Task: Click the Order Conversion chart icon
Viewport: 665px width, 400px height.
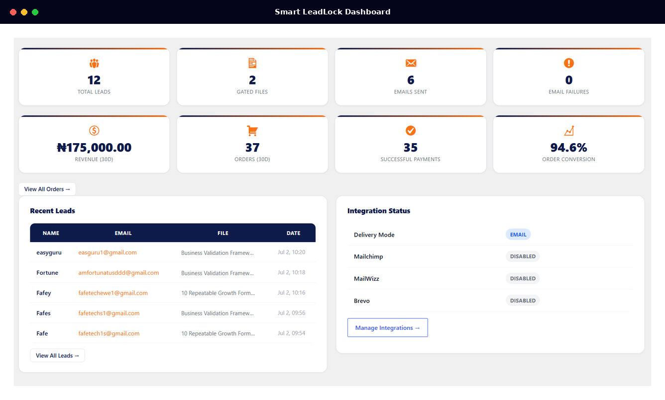Action: pyautogui.click(x=569, y=131)
